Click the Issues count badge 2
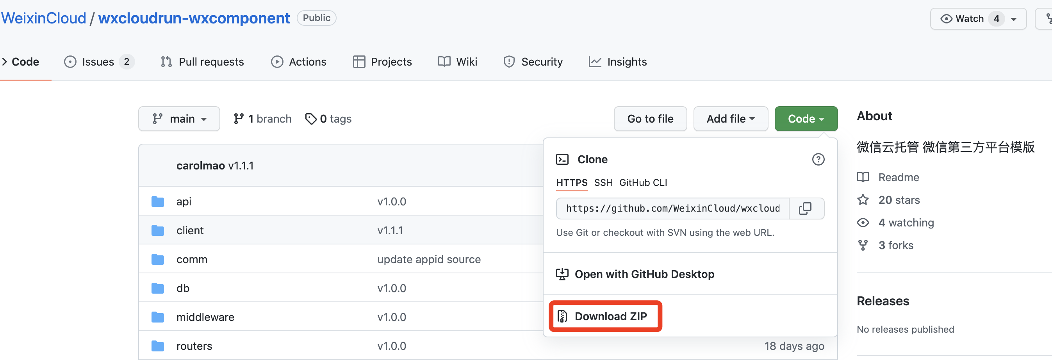This screenshot has width=1052, height=360. tap(127, 62)
